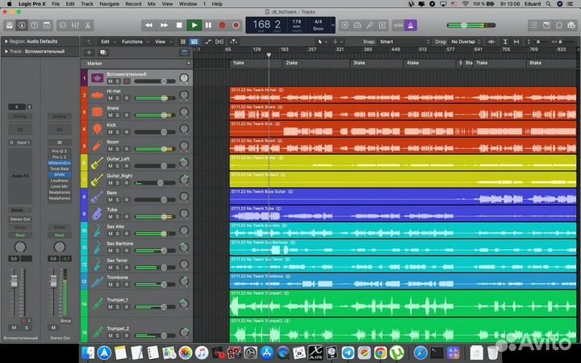This screenshot has height=363, width=581.
Task: Click the Guitar_Left track guitar icon
Action: coord(96,163)
